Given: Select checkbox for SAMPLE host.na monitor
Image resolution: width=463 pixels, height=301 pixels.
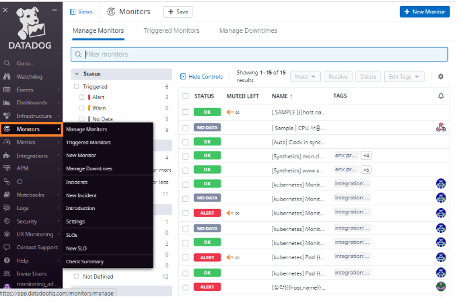Looking at the screenshot, I should [186, 112].
